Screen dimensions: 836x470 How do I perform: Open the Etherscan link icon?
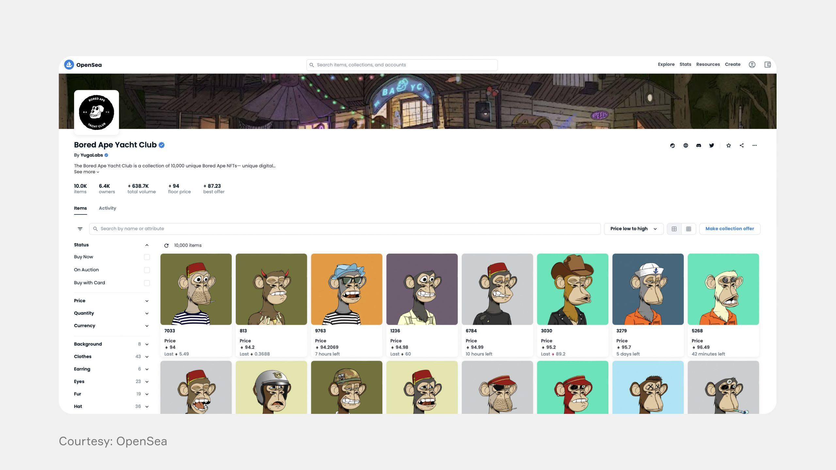point(672,146)
